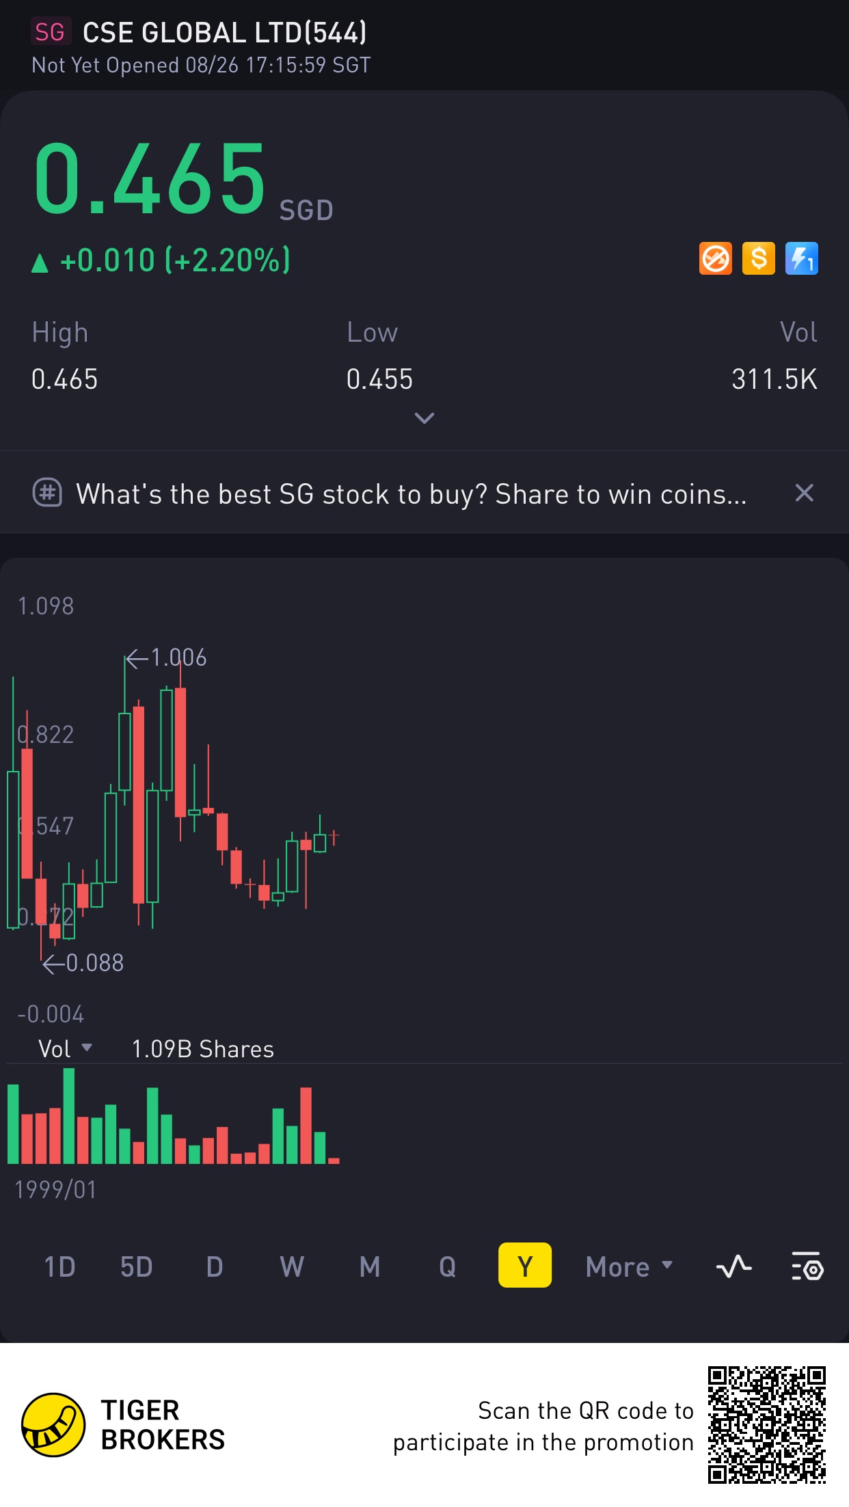Dismiss the SG stock promotion banner

805,493
